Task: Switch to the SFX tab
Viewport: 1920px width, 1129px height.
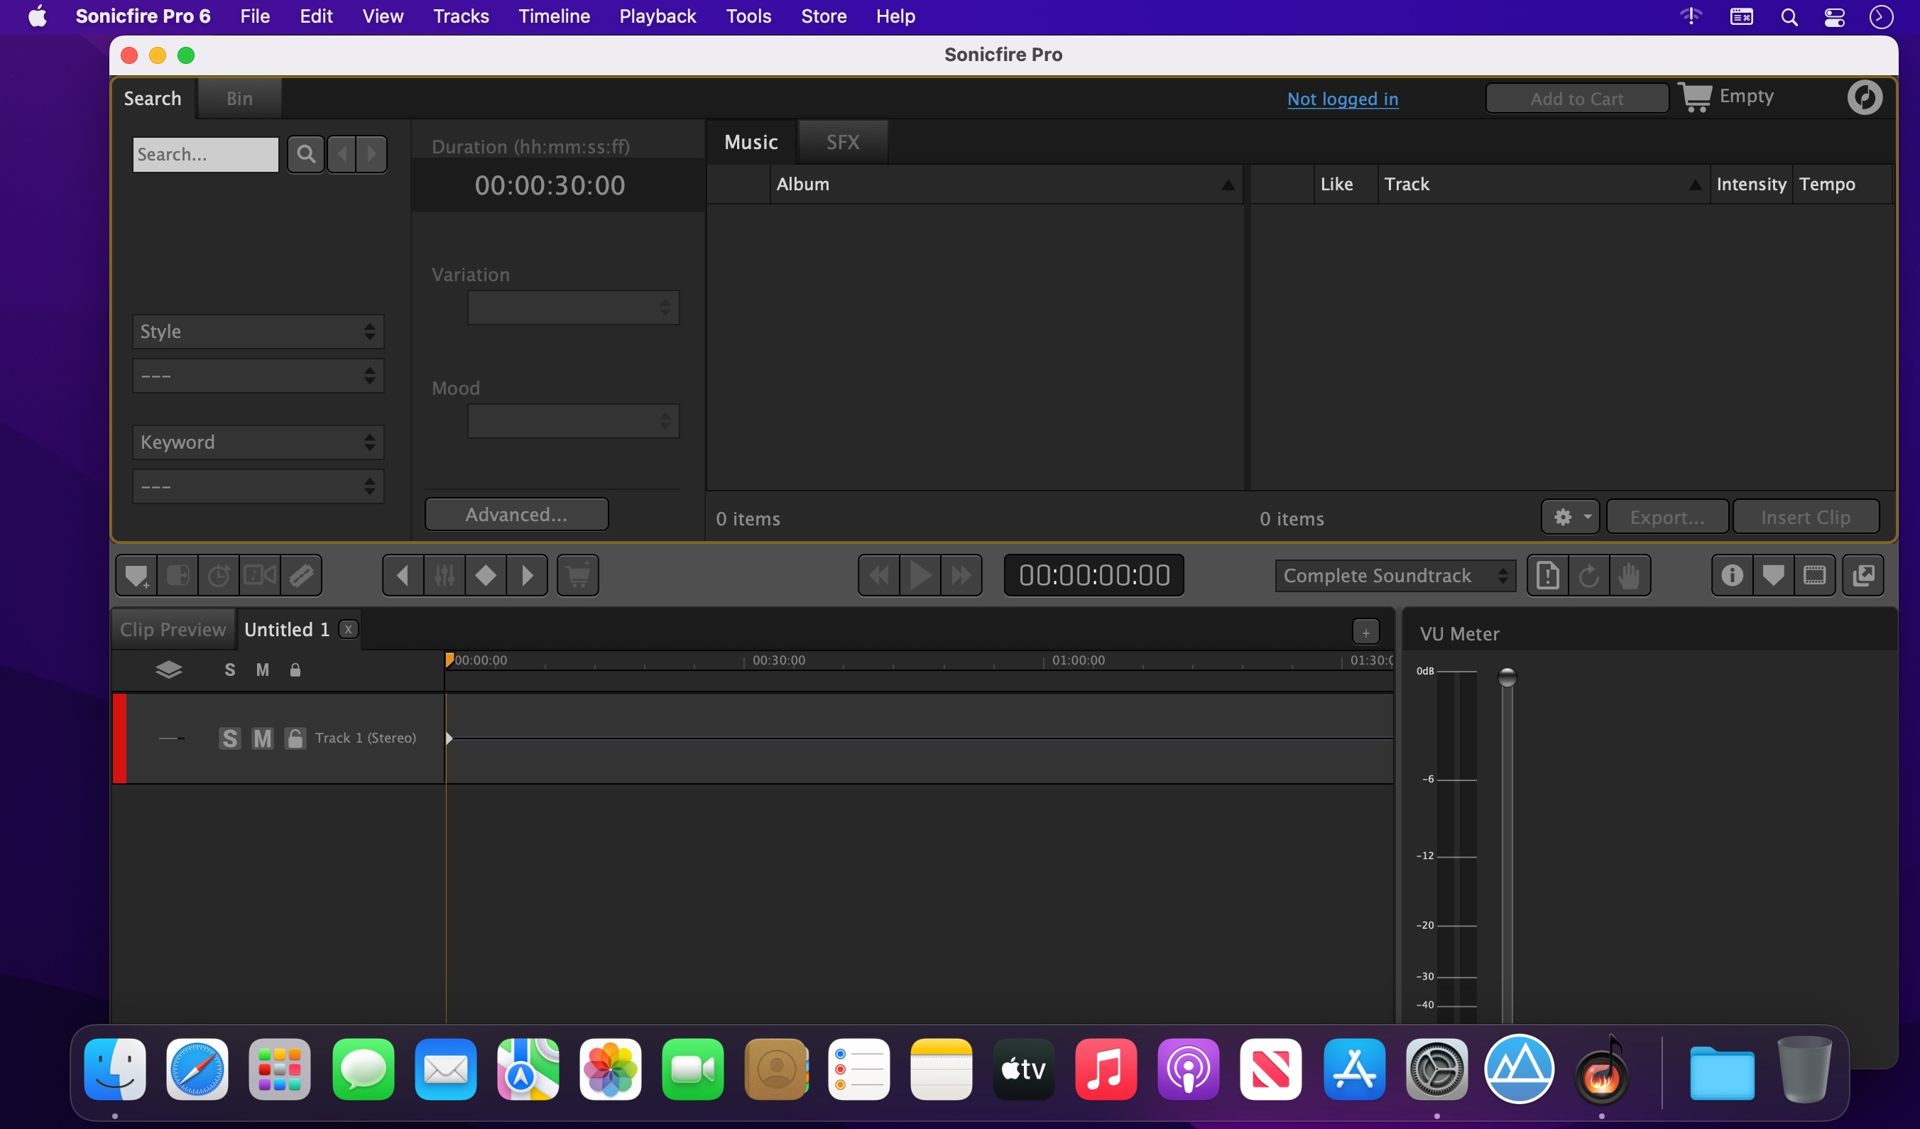Action: click(841, 141)
